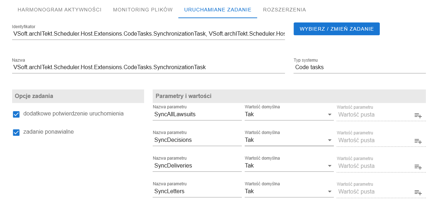Click the add-value icon in SyncDeliveries row
Screen dimensions: 443x201
click(418, 167)
